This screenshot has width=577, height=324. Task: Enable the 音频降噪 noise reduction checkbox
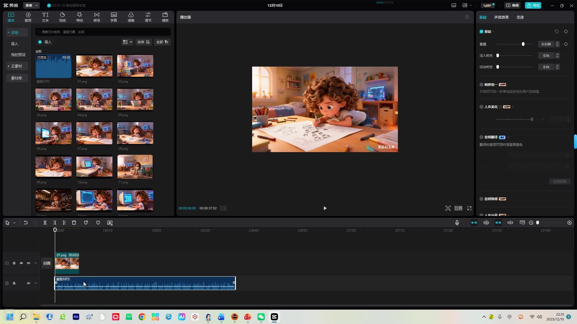click(x=481, y=199)
